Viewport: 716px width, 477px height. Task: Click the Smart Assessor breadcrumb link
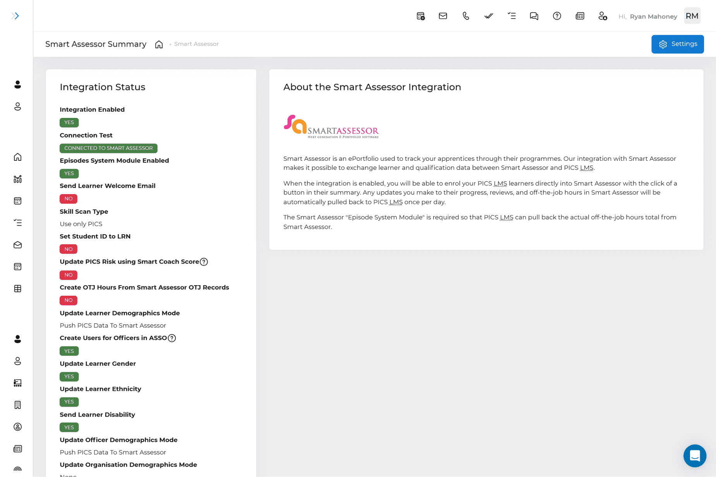(x=196, y=44)
